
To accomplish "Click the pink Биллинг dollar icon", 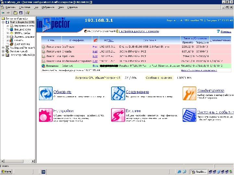I will point(118,115).
